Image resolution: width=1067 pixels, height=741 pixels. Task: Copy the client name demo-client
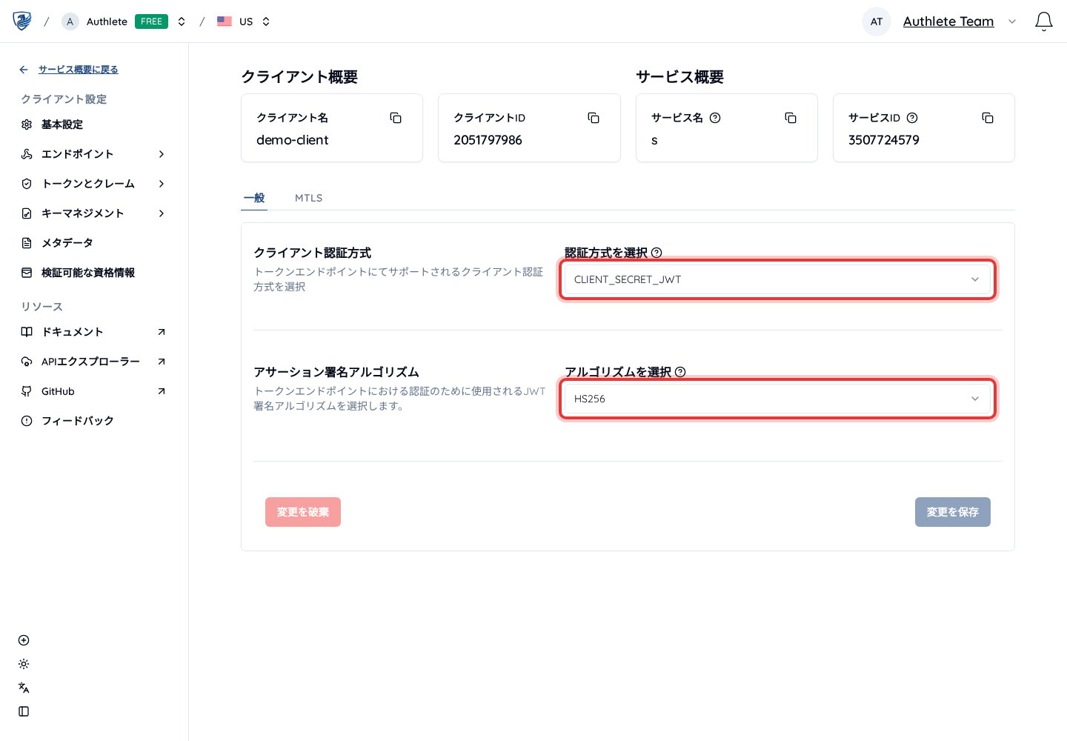click(x=396, y=118)
